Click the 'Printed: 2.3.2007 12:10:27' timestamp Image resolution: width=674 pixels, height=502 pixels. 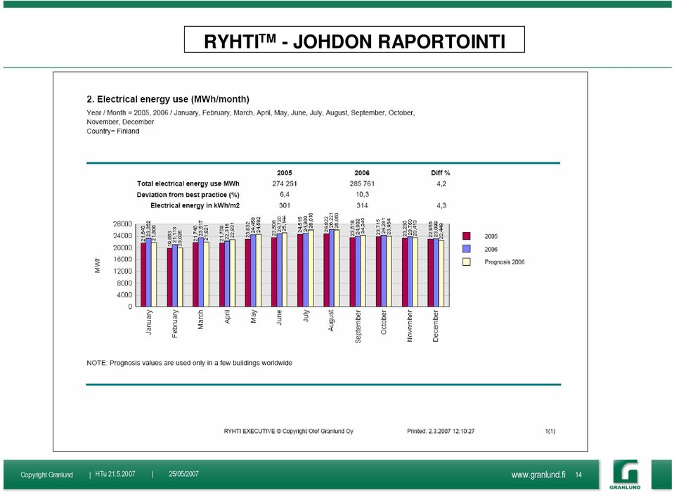coord(441,431)
